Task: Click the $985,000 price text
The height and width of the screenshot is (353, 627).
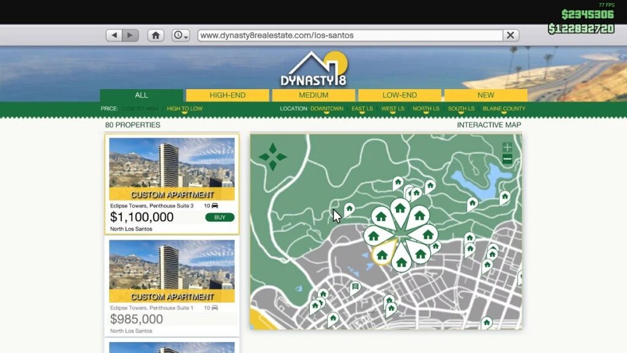Action: click(137, 319)
